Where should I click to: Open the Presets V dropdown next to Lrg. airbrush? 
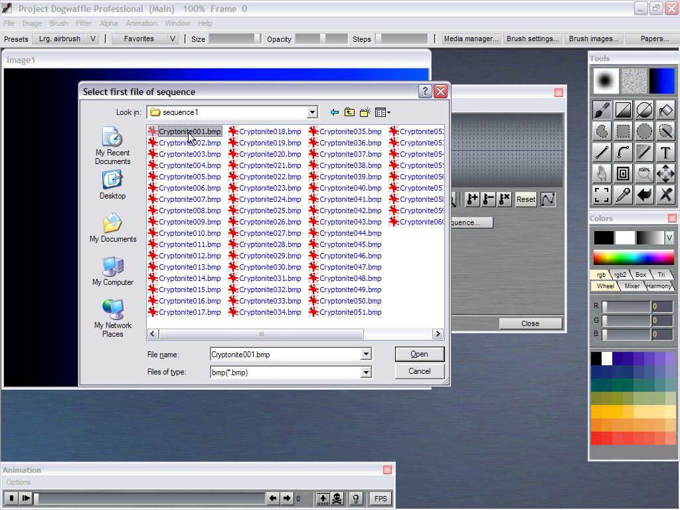pyautogui.click(x=93, y=39)
